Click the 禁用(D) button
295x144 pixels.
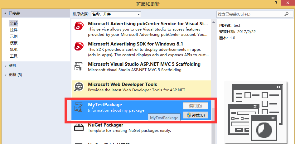[196, 106]
